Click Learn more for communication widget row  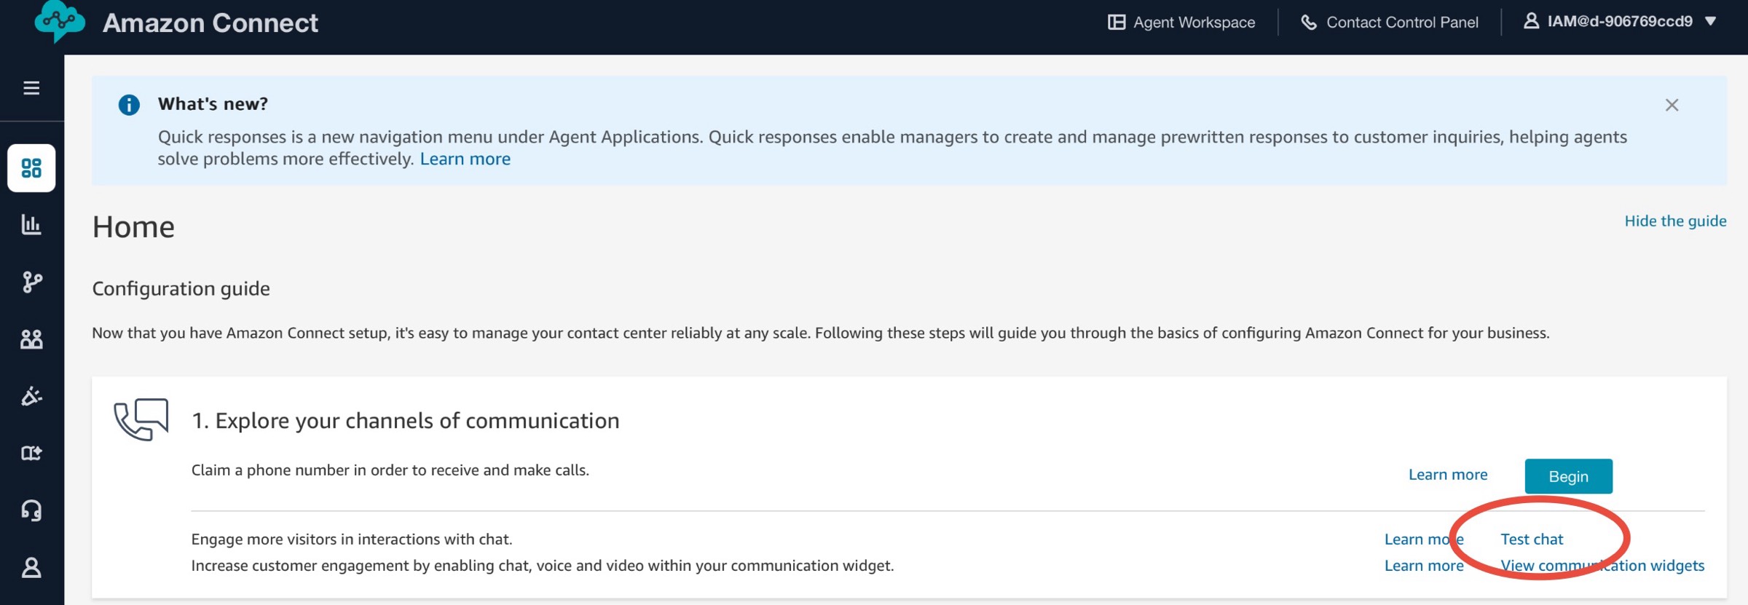point(1424,566)
